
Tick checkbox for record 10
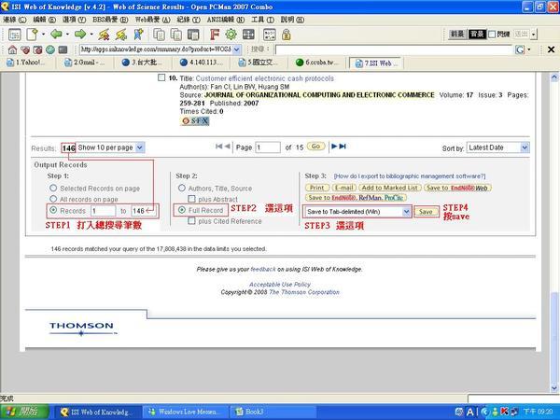(161, 77)
